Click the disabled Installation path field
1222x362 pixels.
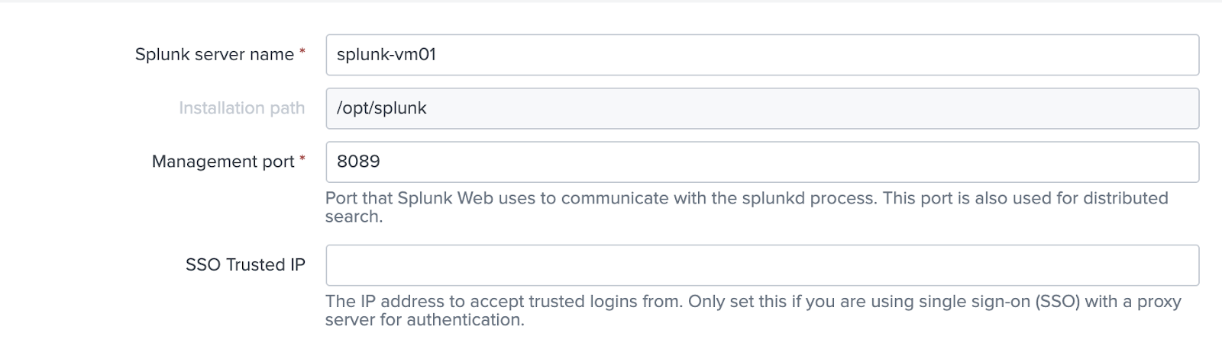pyautogui.click(x=761, y=108)
